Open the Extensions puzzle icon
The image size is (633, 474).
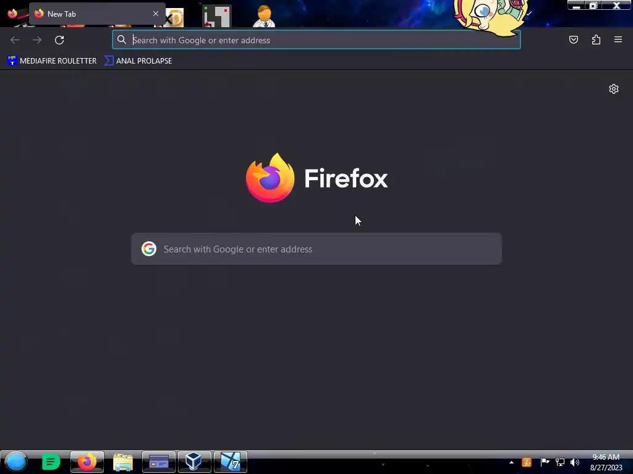tap(596, 39)
